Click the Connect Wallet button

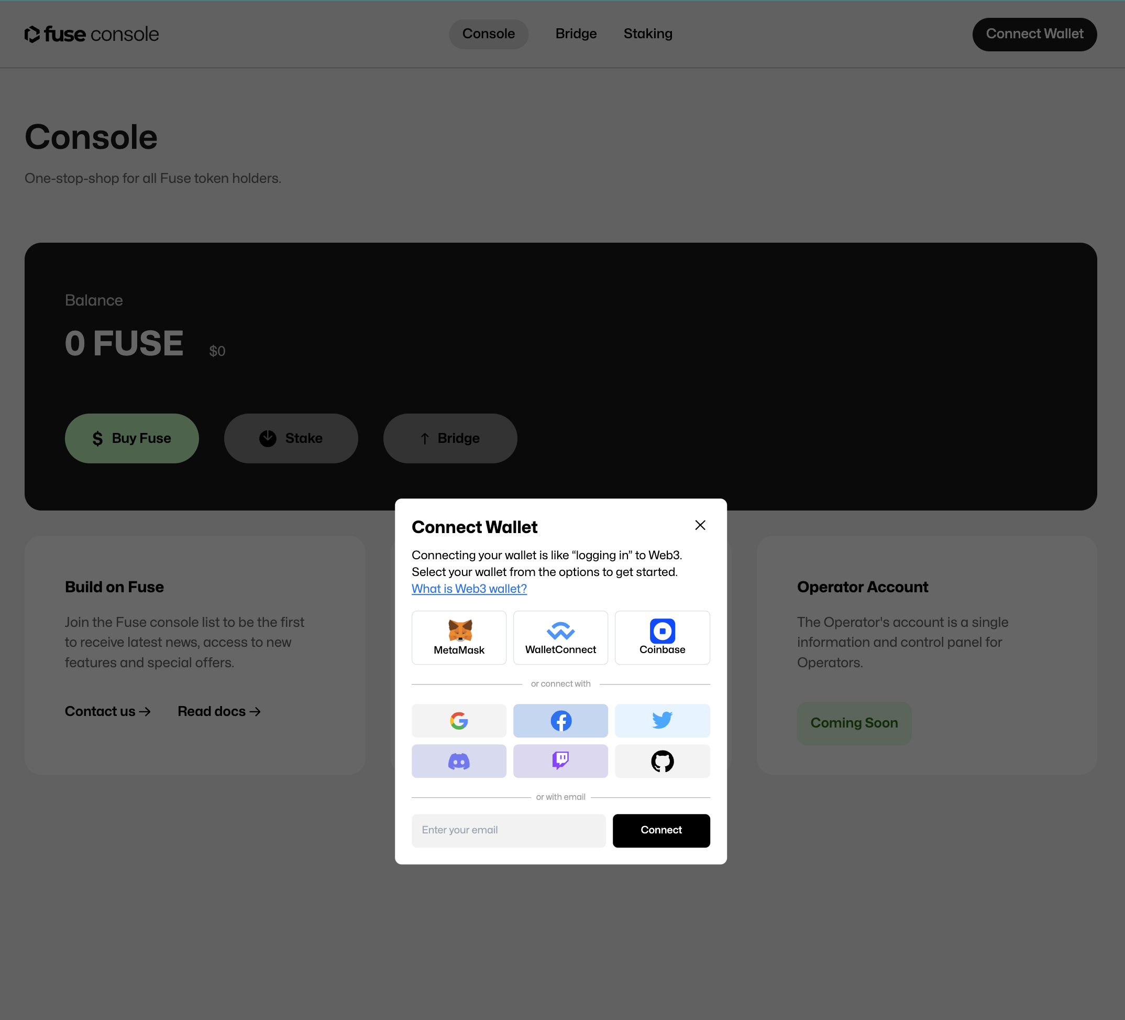point(1036,34)
